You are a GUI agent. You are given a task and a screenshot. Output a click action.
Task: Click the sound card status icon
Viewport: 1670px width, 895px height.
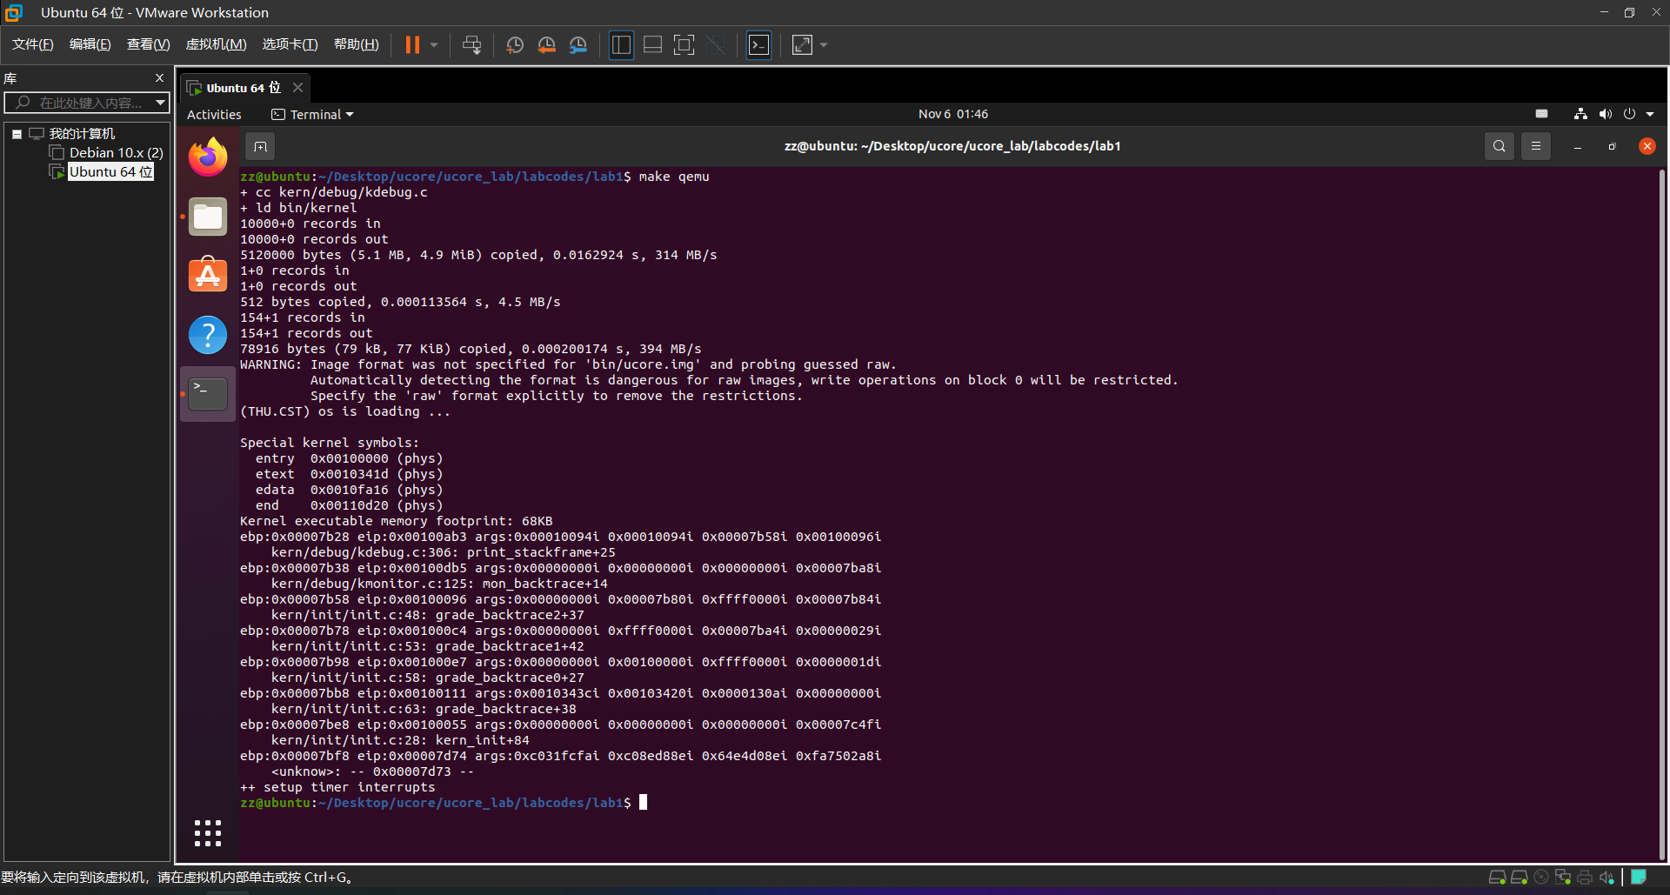coord(1607,878)
